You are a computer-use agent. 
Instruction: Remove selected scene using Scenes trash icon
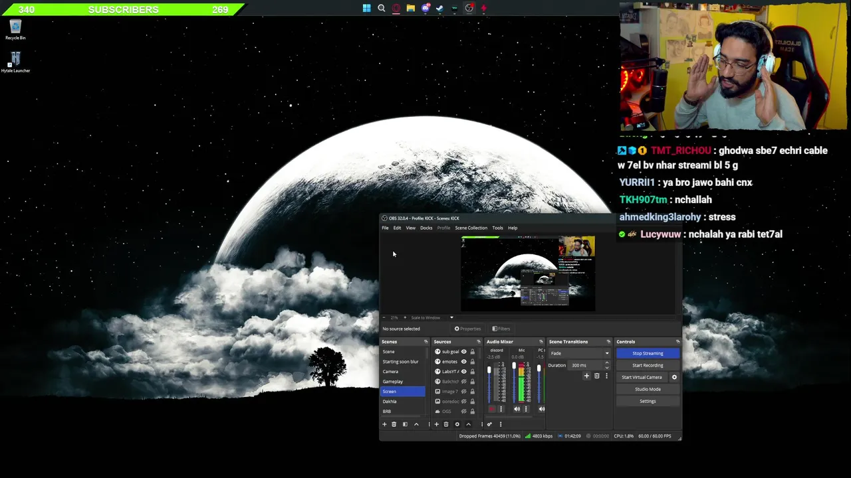coord(394,424)
